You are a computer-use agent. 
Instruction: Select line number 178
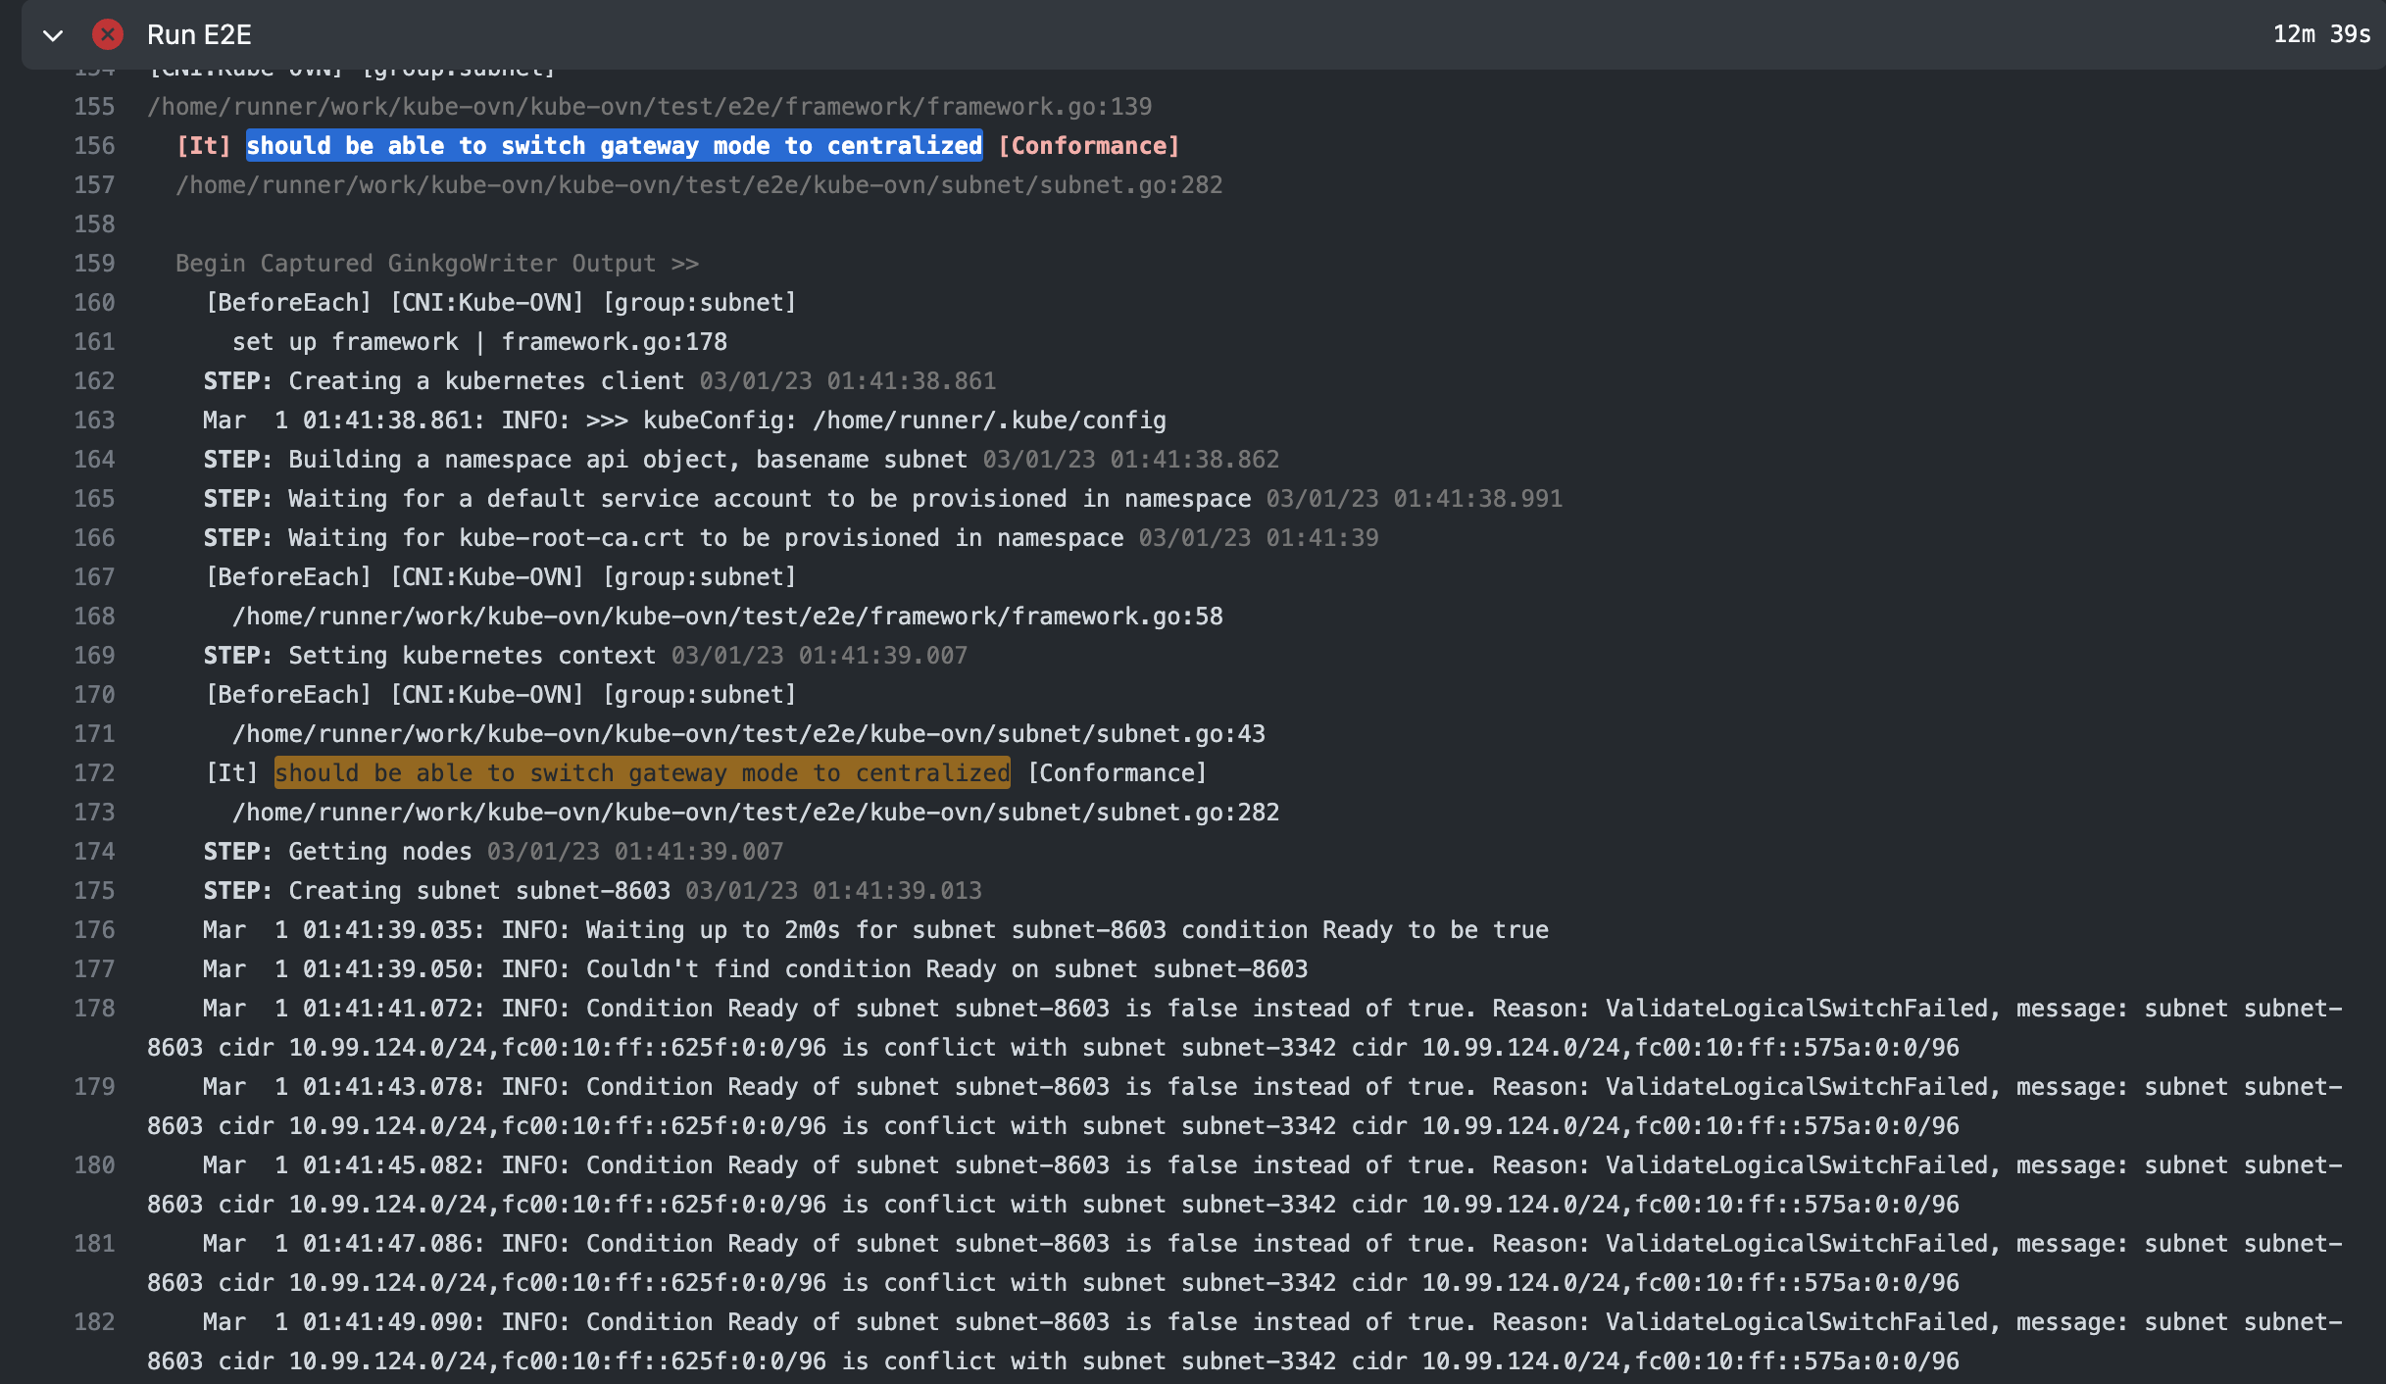pos(93,1008)
